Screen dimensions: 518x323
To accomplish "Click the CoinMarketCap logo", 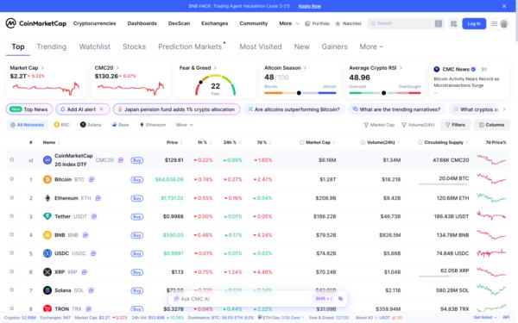I will tap(35, 23).
